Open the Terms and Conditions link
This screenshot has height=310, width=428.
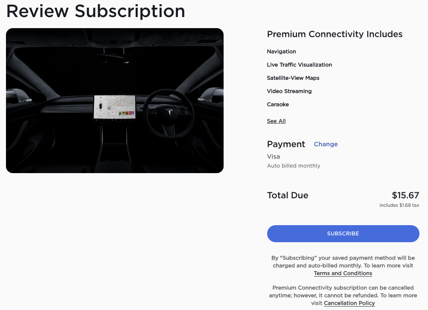tap(343, 273)
